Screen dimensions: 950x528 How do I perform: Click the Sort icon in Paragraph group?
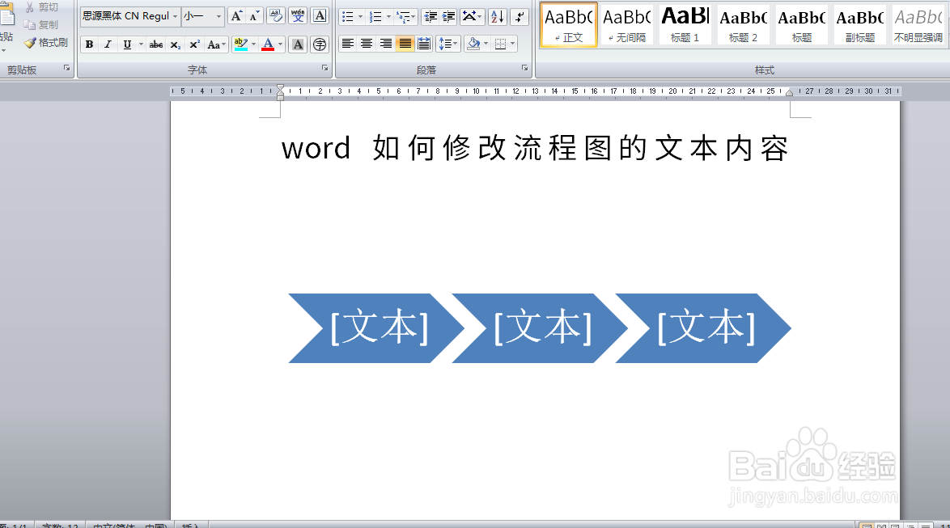pyautogui.click(x=496, y=15)
